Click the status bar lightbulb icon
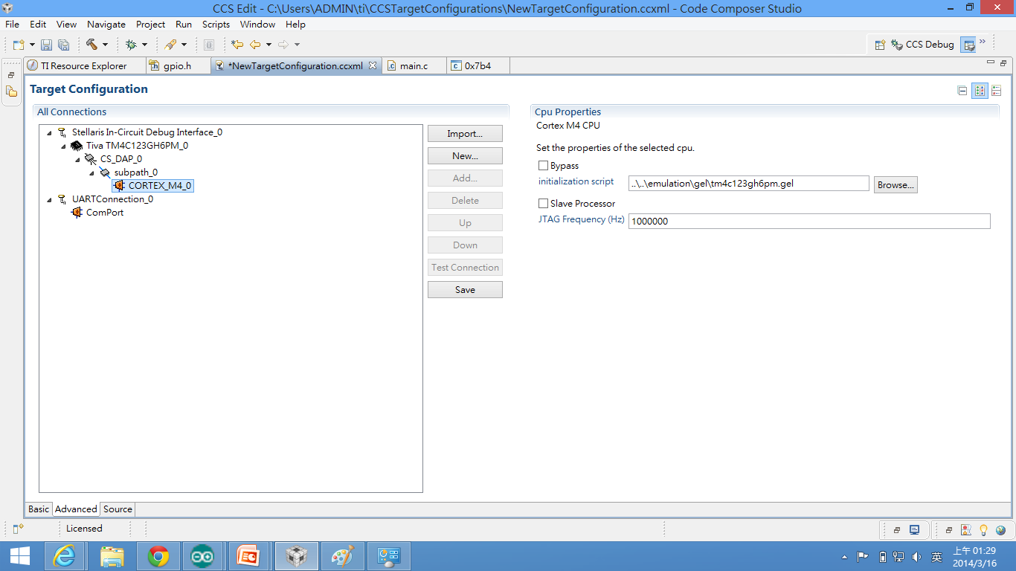This screenshot has width=1016, height=571. pos(983,530)
